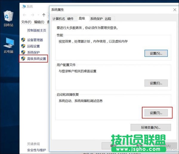This screenshot has width=179, height=154.
Task: Open the Recycle Bin desktop icon
Action: [8, 18]
